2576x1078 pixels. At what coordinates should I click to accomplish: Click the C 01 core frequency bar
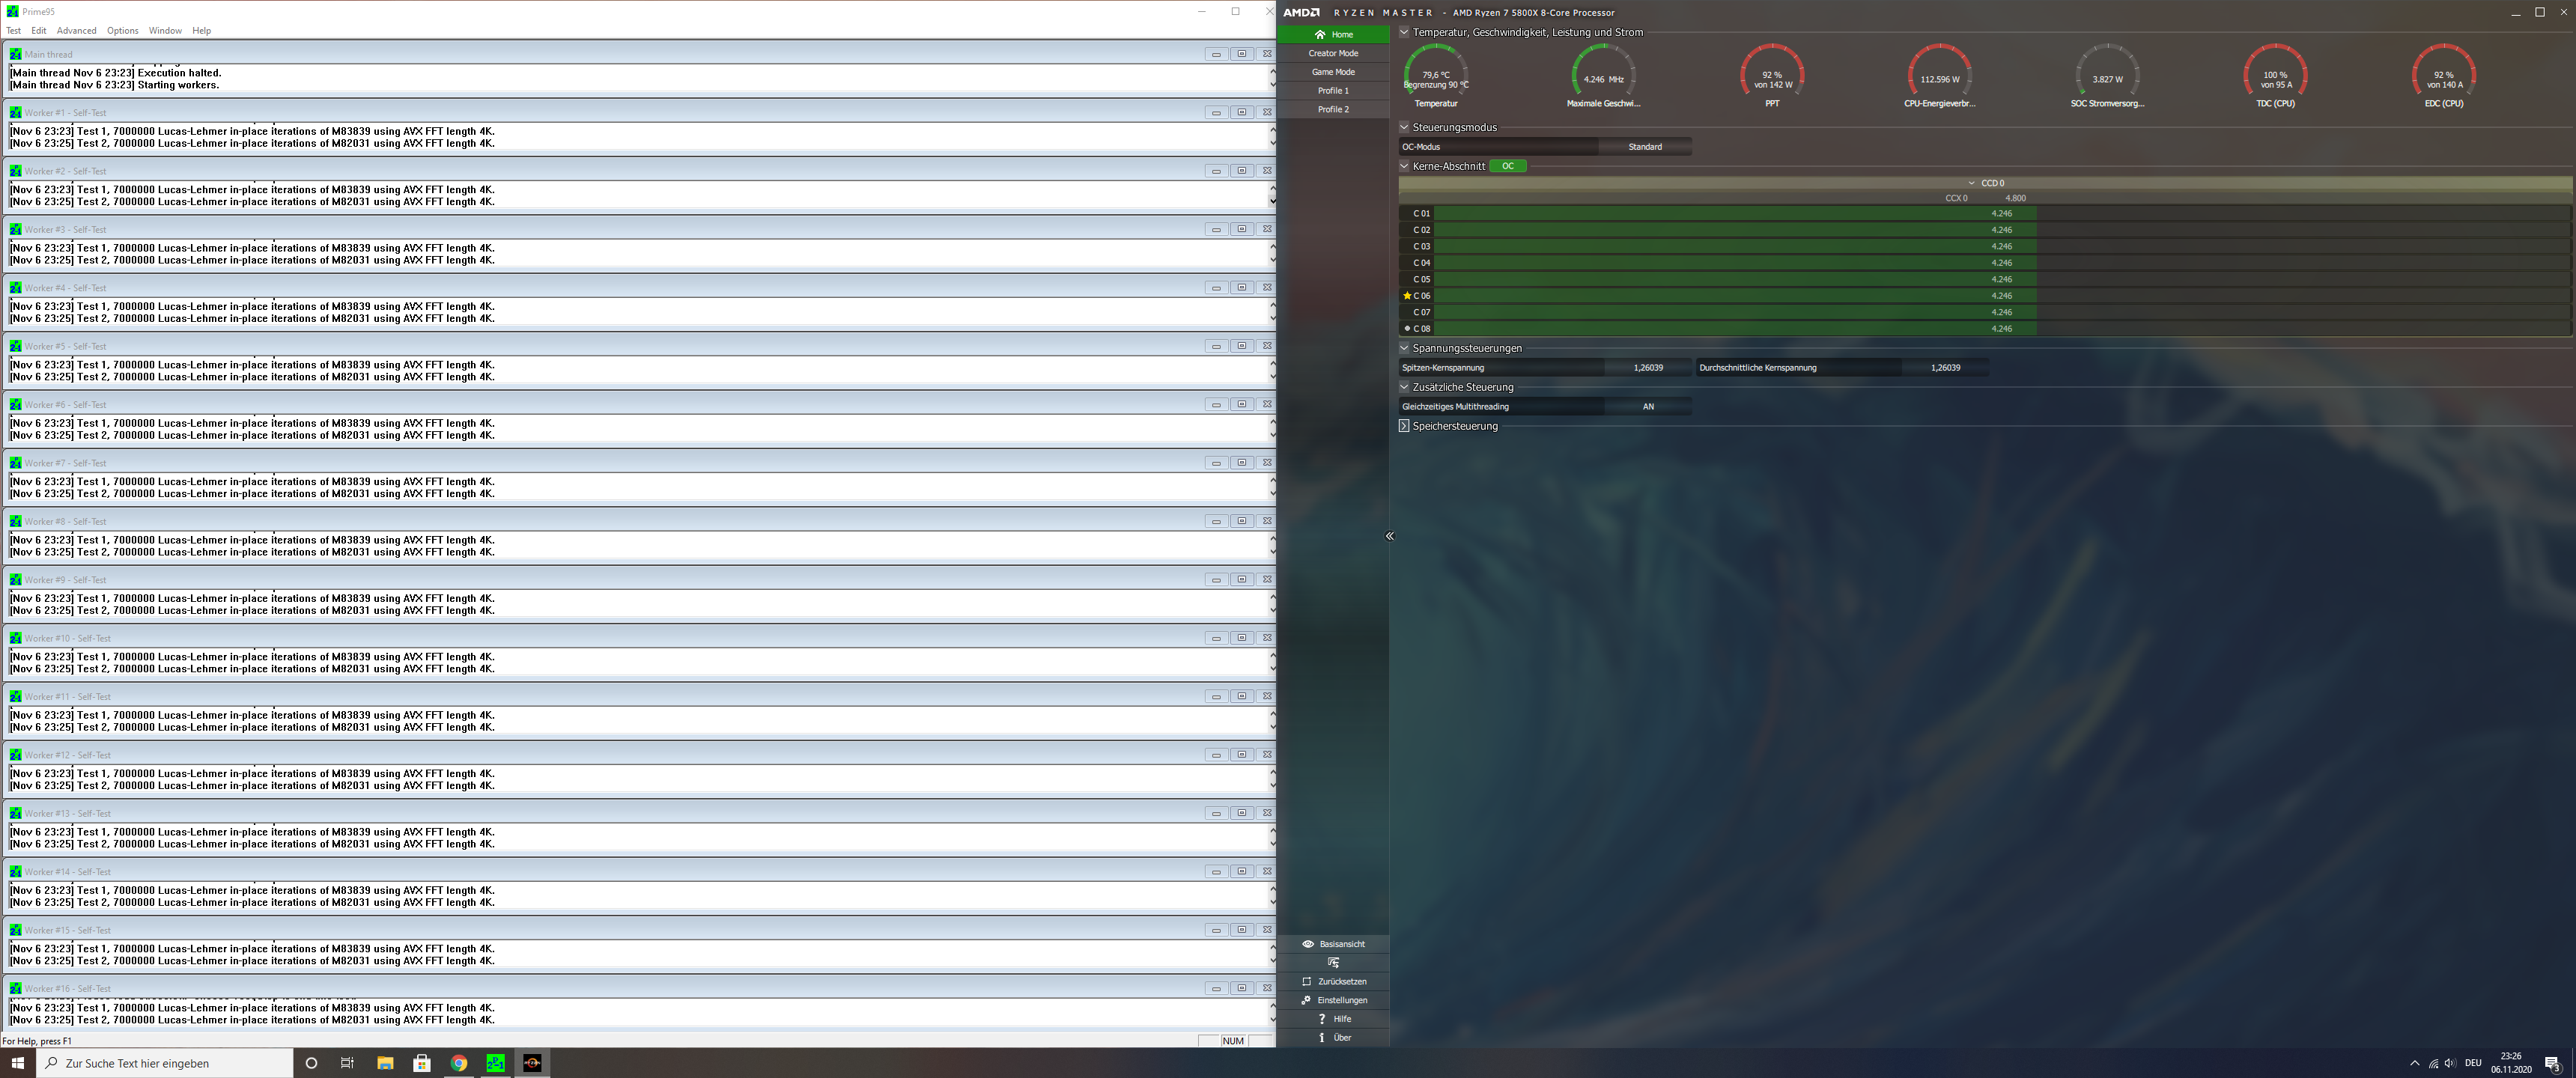[1735, 213]
